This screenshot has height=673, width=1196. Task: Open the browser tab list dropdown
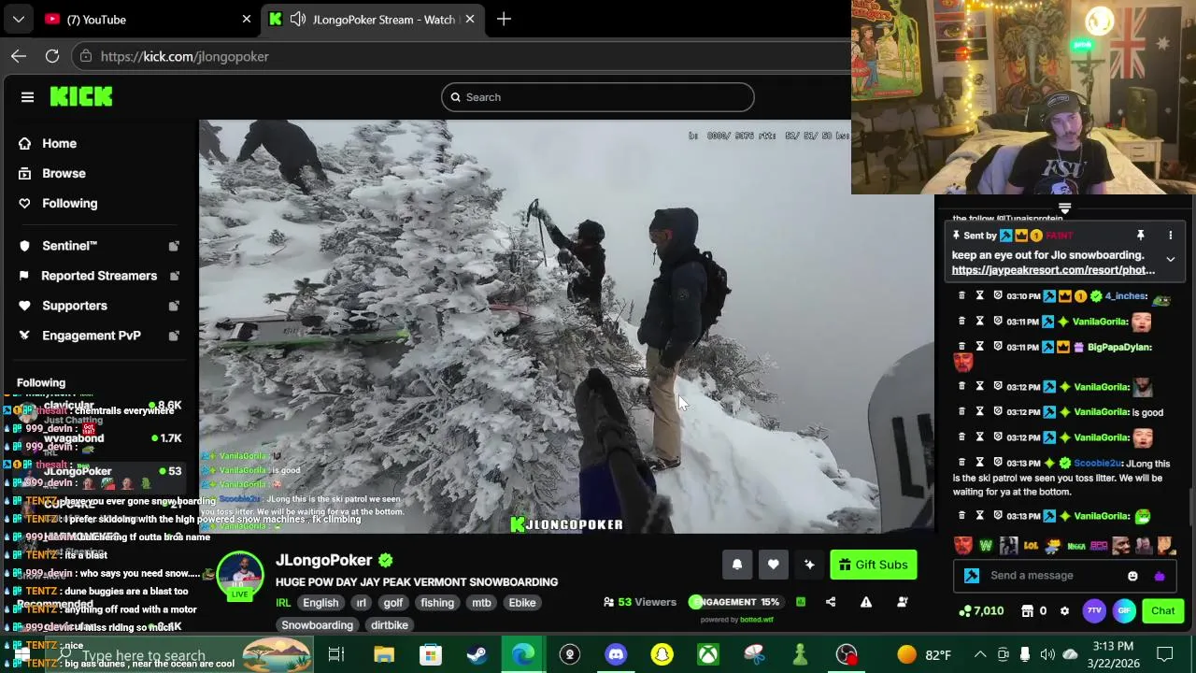19,19
